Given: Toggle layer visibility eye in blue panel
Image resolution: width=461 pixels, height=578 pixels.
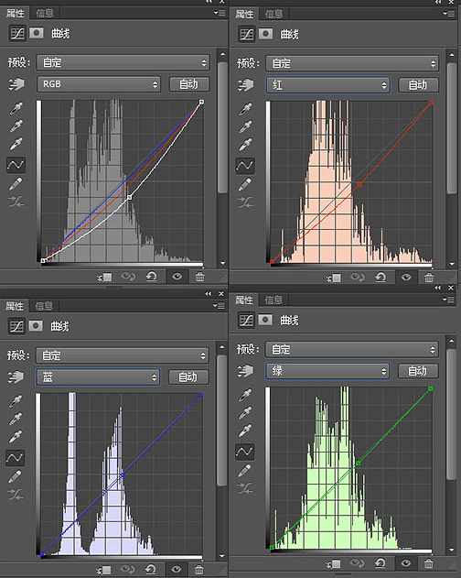Looking at the screenshot, I should click(177, 570).
